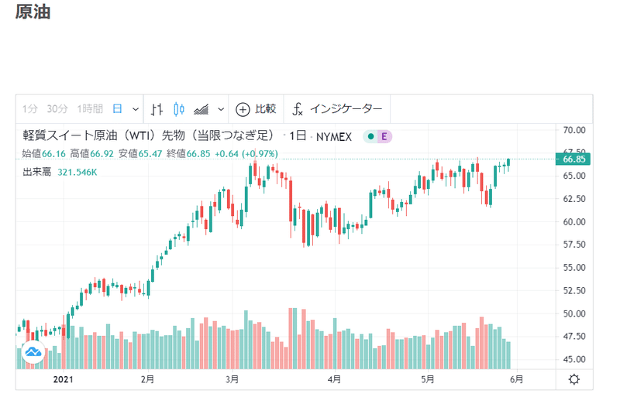This screenshot has height=411, width=620.
Task: Click the 45.00 price axis label
Action: pyautogui.click(x=574, y=359)
